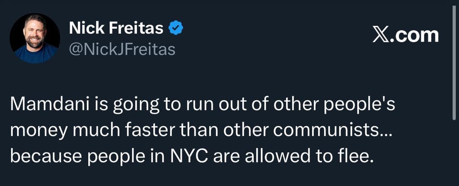The height and width of the screenshot is (186, 459).
Task: Click the word "because" starting the last line
Action: 40,157
